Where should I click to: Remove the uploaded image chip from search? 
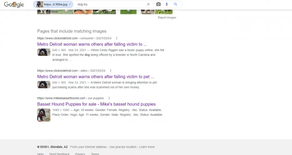tap(70, 4)
